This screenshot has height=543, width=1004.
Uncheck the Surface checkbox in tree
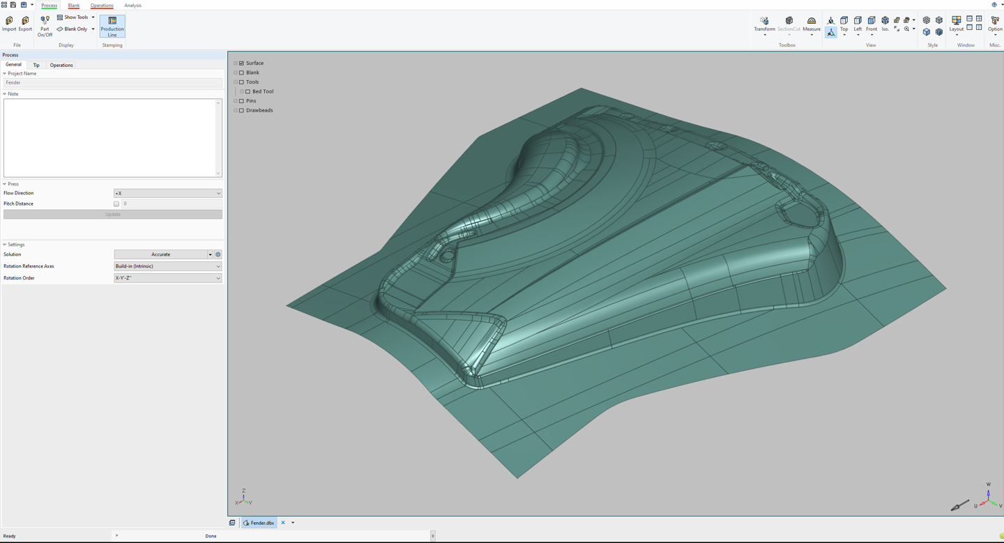click(x=242, y=63)
